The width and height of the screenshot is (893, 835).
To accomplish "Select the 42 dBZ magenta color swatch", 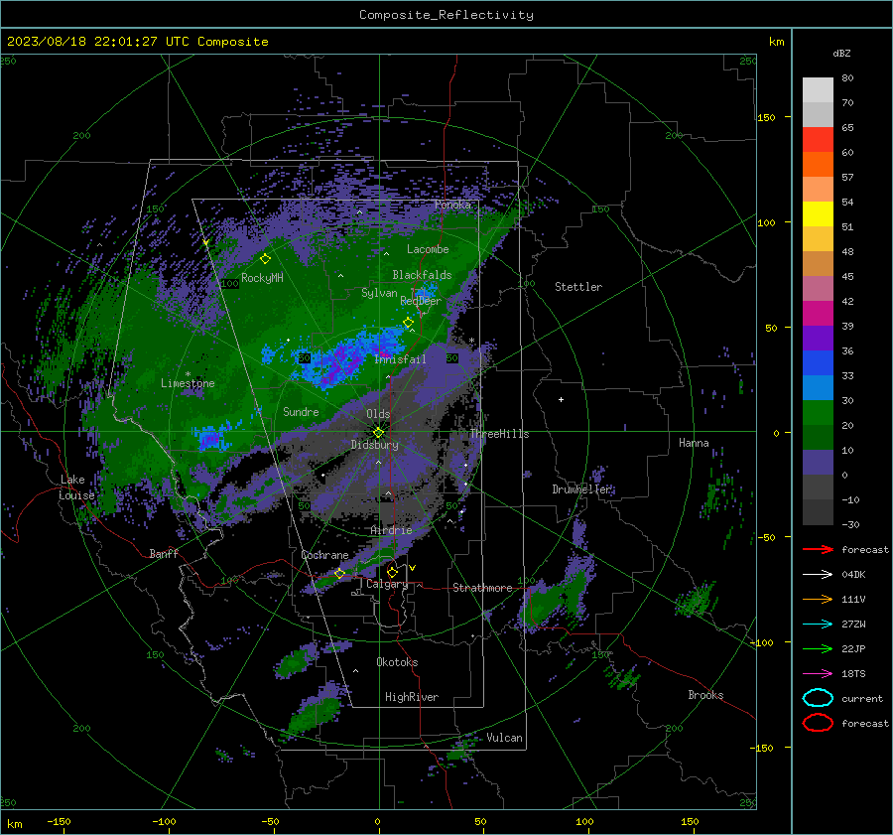I will pyautogui.click(x=818, y=314).
